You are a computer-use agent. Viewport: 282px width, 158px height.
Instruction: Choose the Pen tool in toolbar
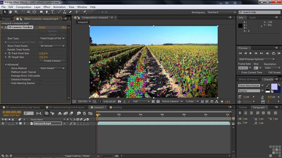click(x=47, y=12)
